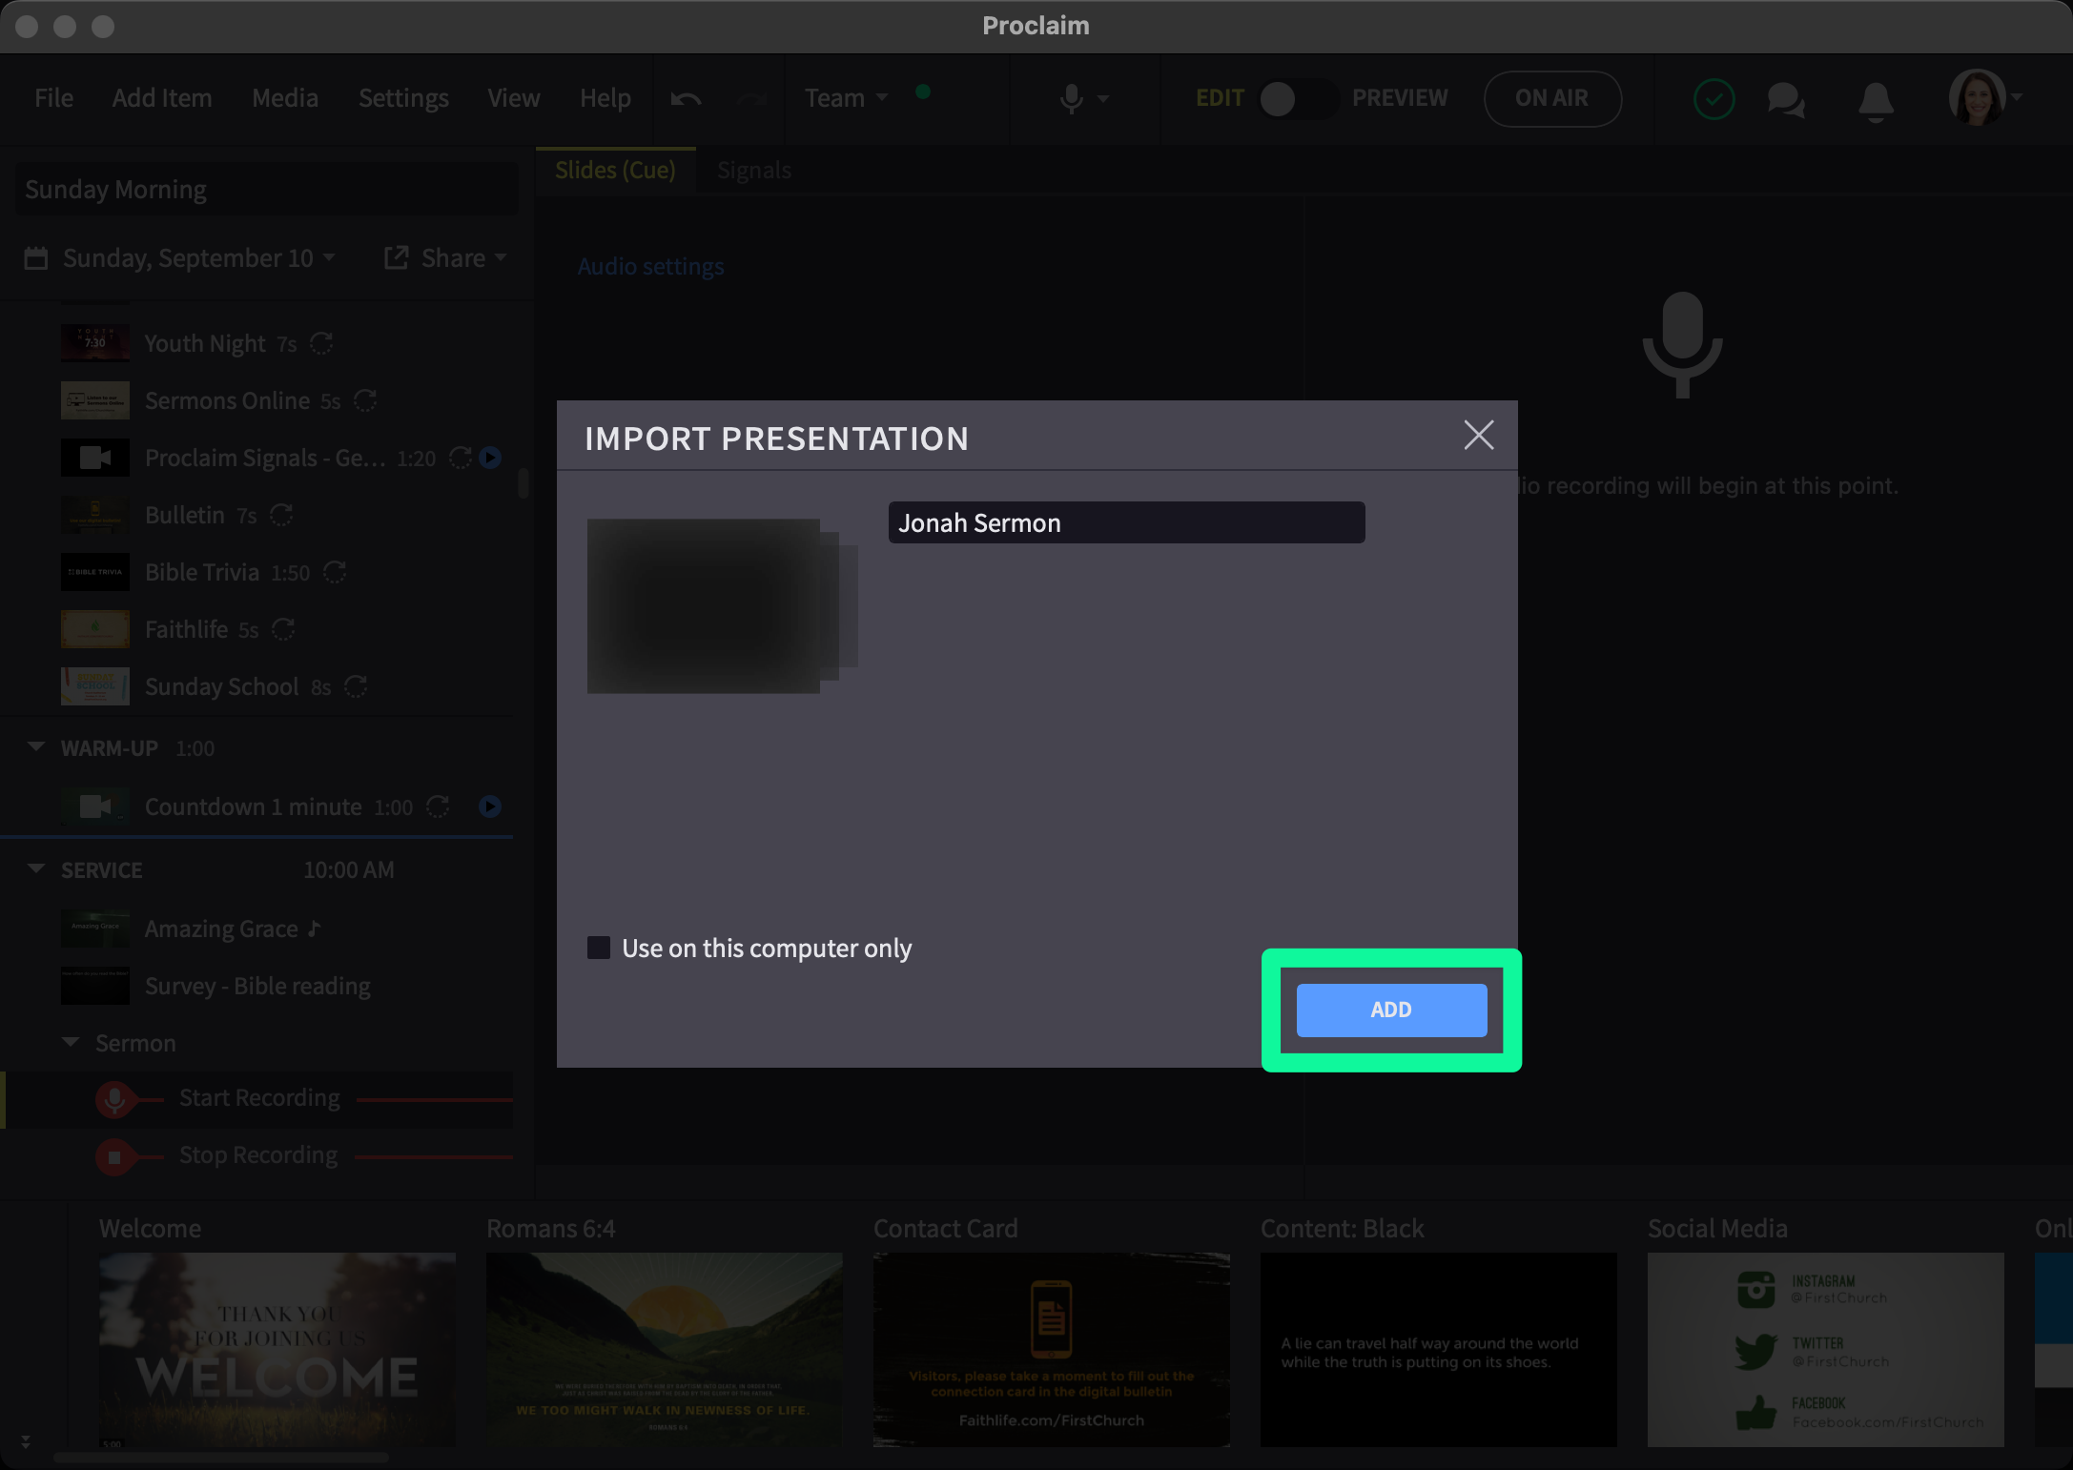
Task: Click the toolbar microphone icon
Action: pyautogui.click(x=1072, y=99)
